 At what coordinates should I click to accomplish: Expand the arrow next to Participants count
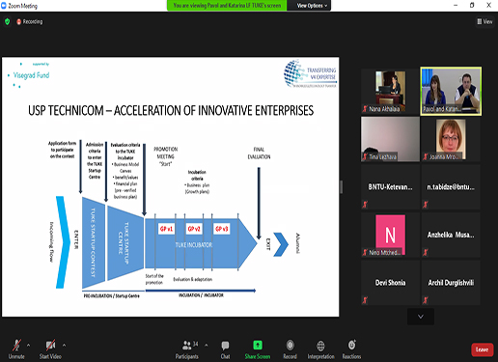206,346
